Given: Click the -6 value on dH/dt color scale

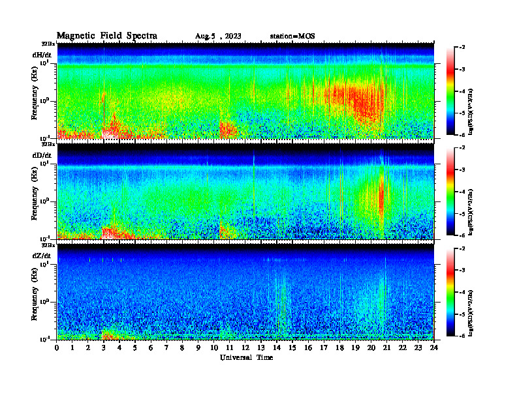Looking at the screenshot, I should (x=462, y=135).
